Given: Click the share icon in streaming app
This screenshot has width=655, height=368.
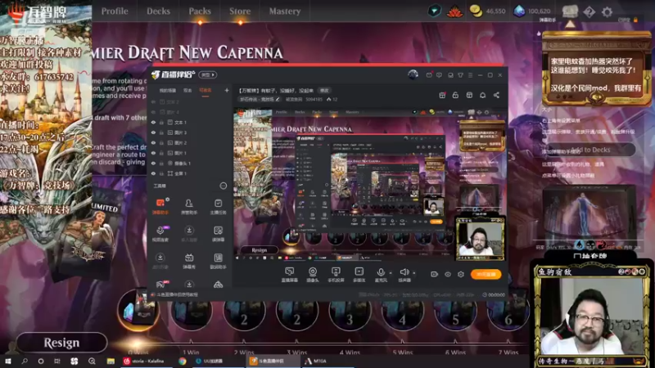Looking at the screenshot, I should (x=496, y=95).
